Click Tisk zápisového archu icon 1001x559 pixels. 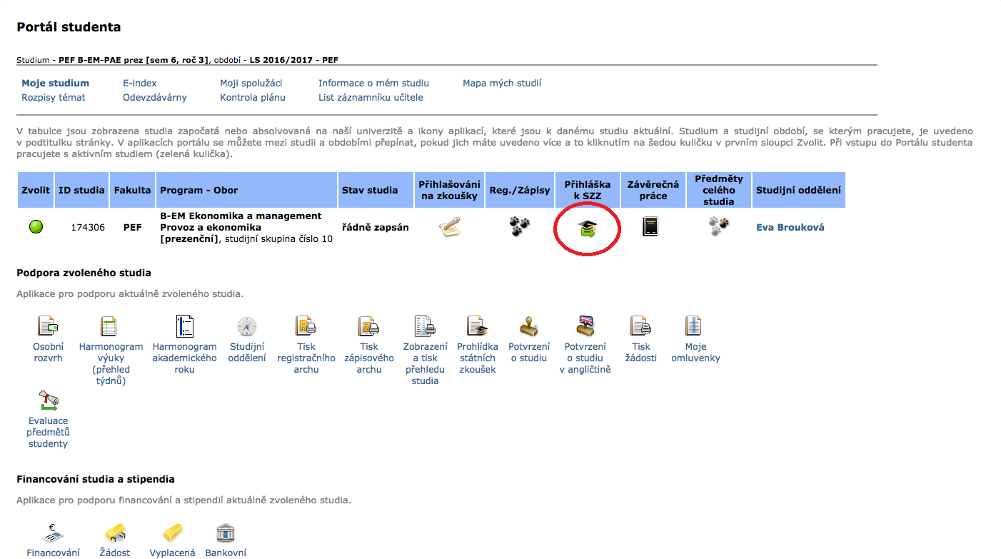(369, 326)
